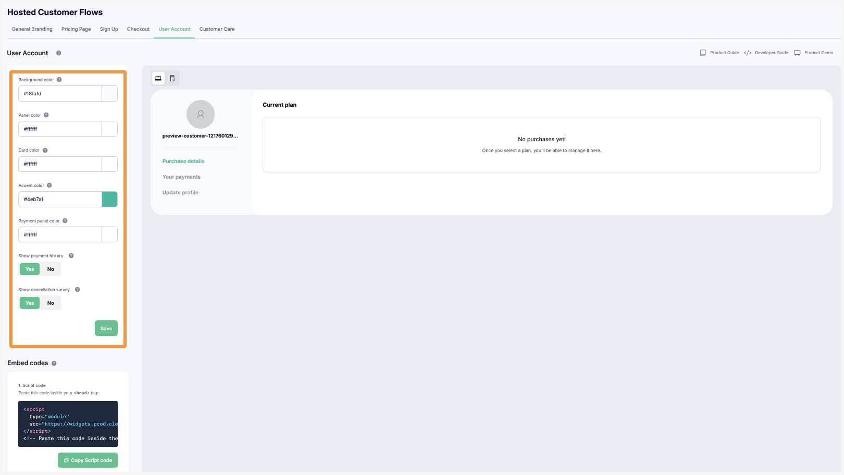The image size is (844, 475).
Task: Click the Developer Guide code icon
Action: pyautogui.click(x=748, y=53)
